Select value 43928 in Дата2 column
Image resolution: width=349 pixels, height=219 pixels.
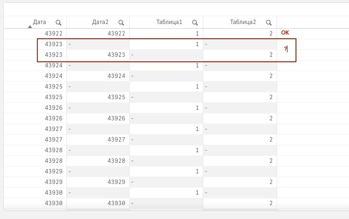(x=116, y=161)
